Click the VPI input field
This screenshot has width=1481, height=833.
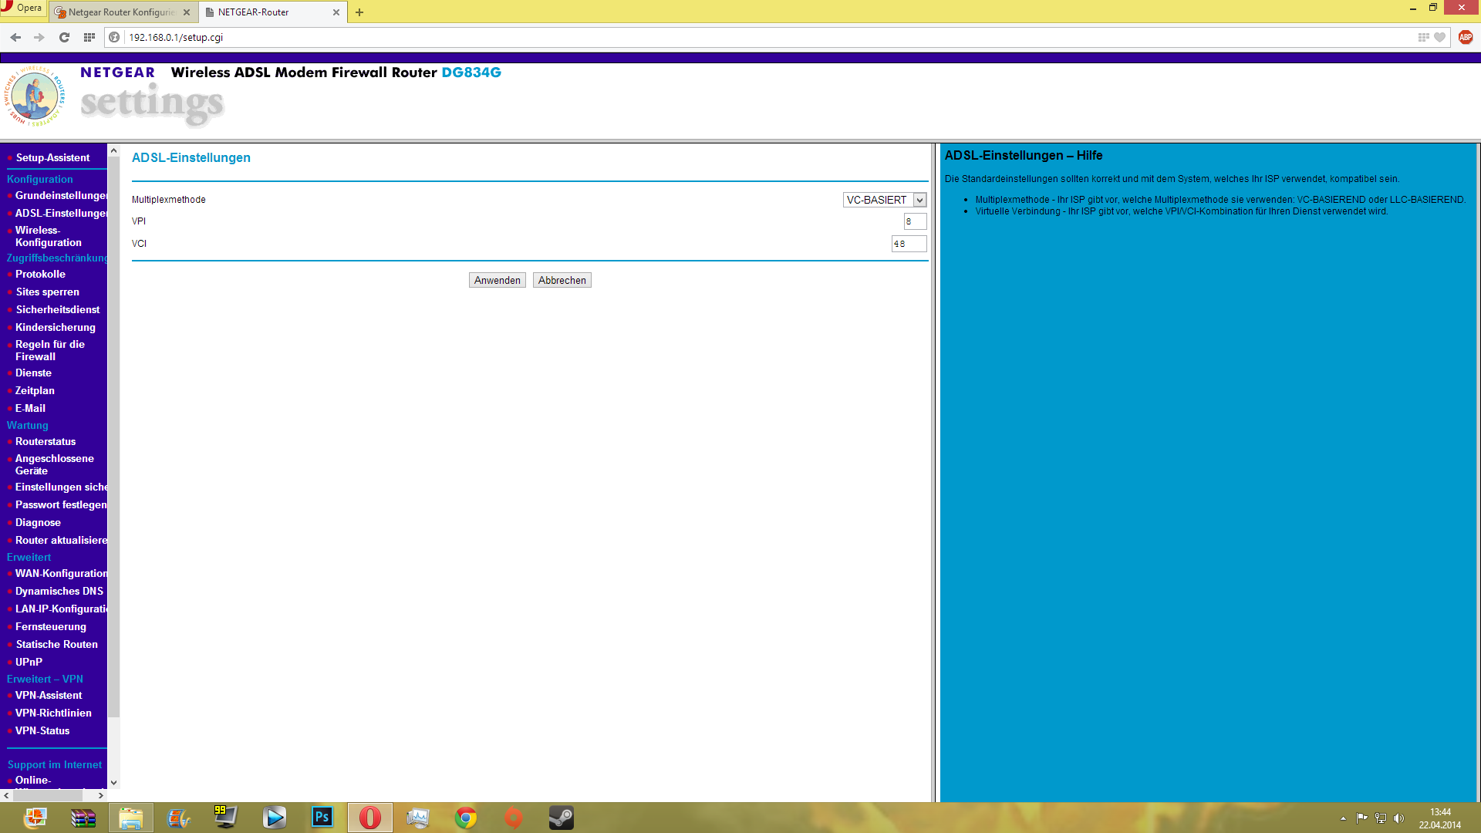pyautogui.click(x=915, y=221)
